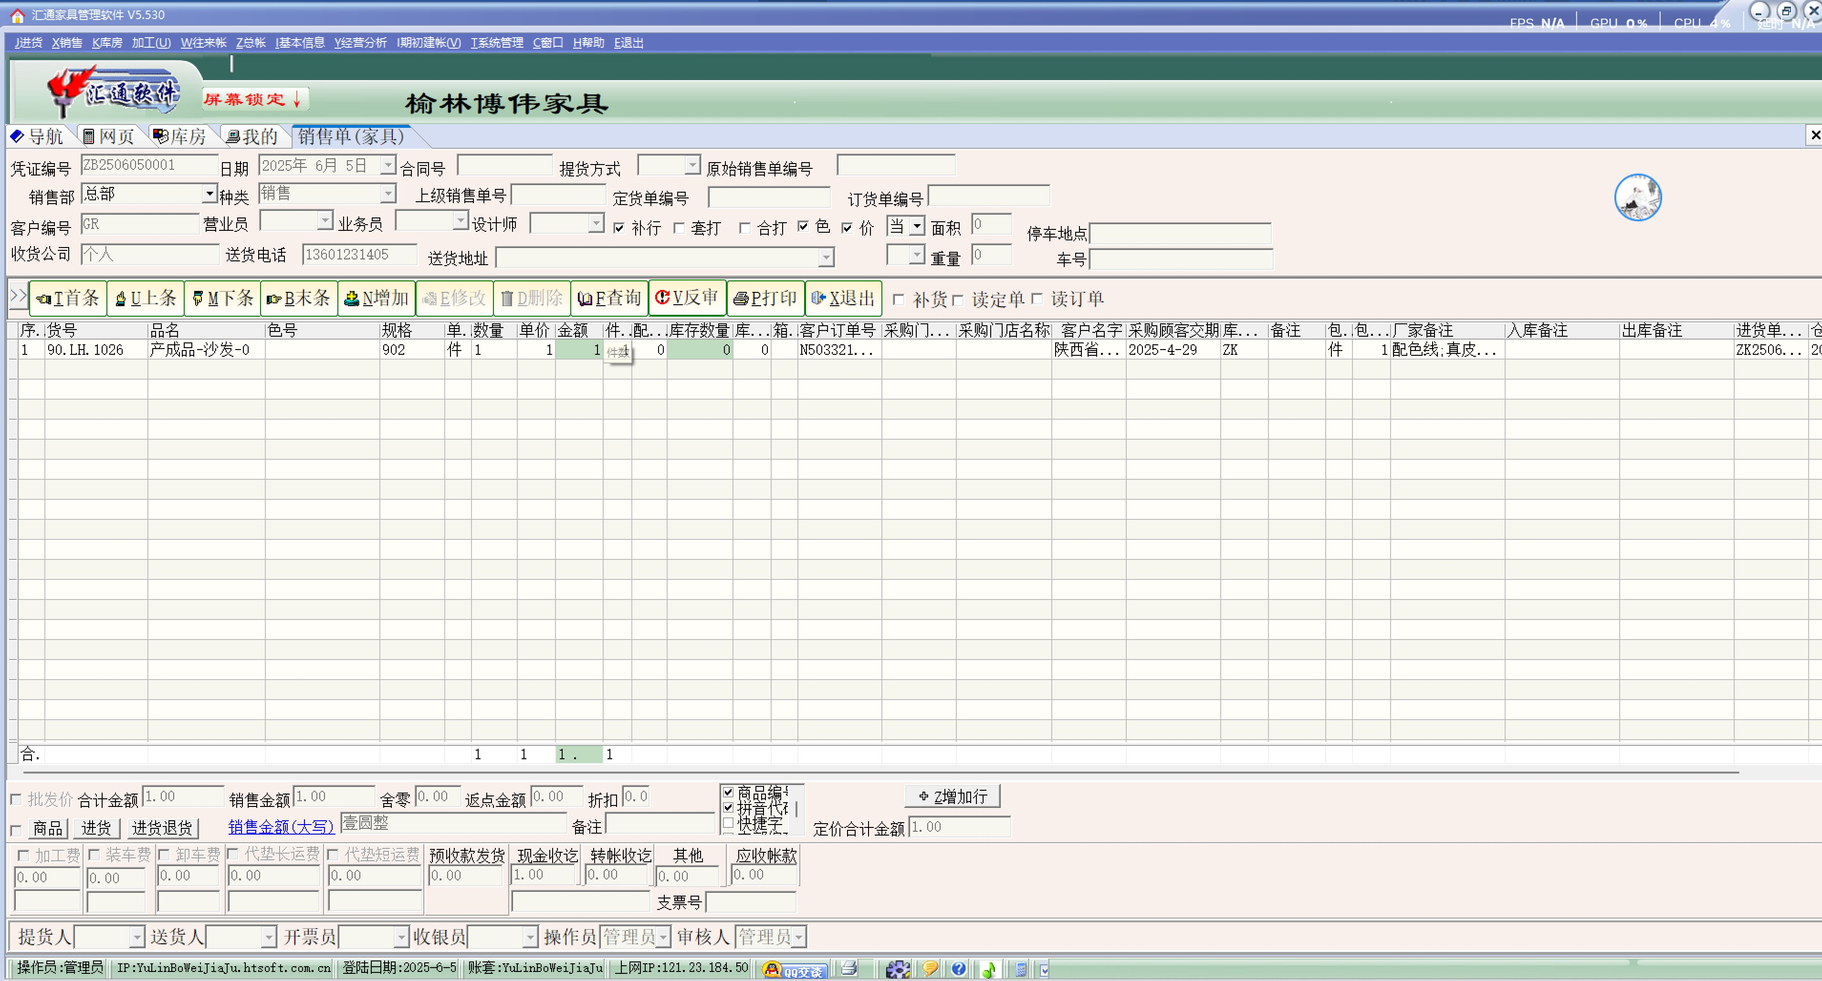Click the 销售金额(大写) link
The width and height of the screenshot is (1822, 981).
pos(281,826)
